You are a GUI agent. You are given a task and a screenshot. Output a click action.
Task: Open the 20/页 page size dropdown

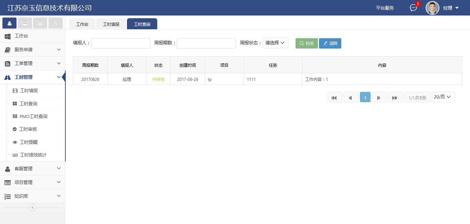(x=443, y=97)
